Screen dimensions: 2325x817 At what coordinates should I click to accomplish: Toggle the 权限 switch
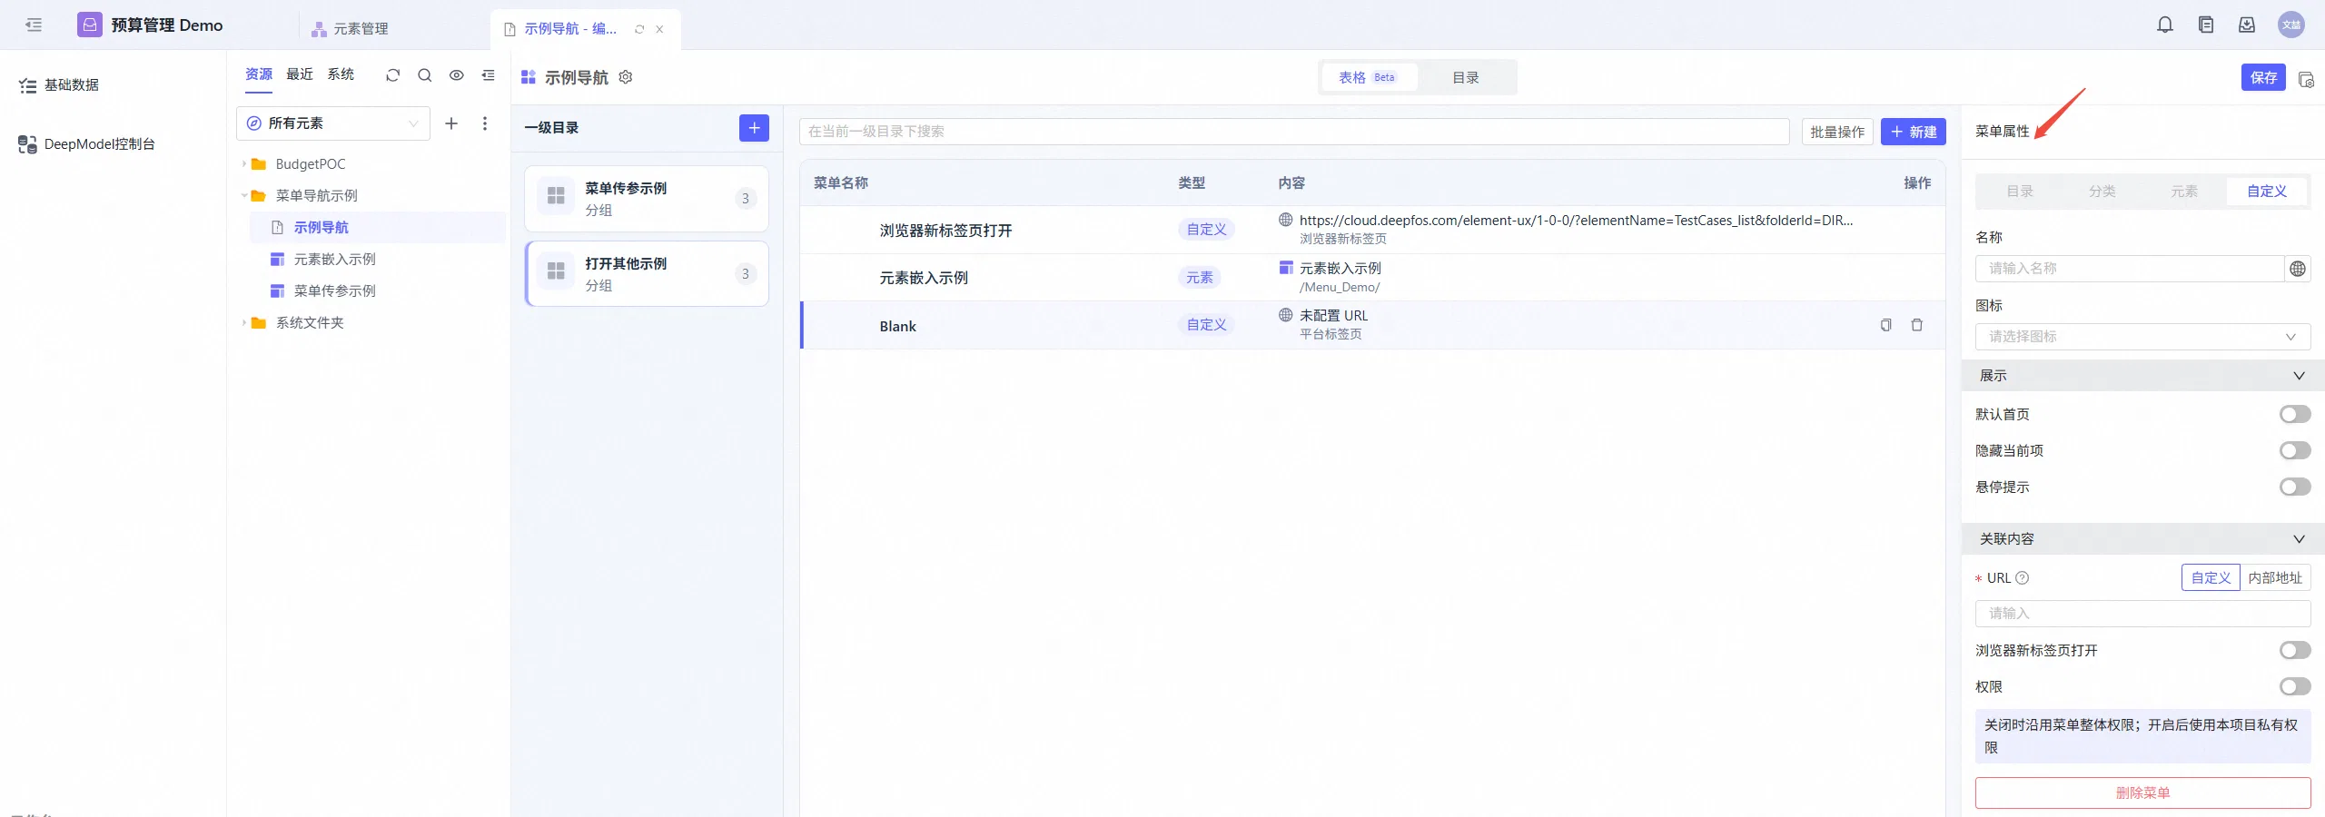pos(2295,687)
